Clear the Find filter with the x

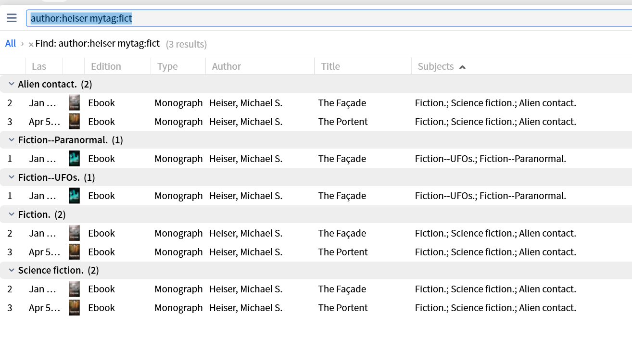tap(31, 45)
